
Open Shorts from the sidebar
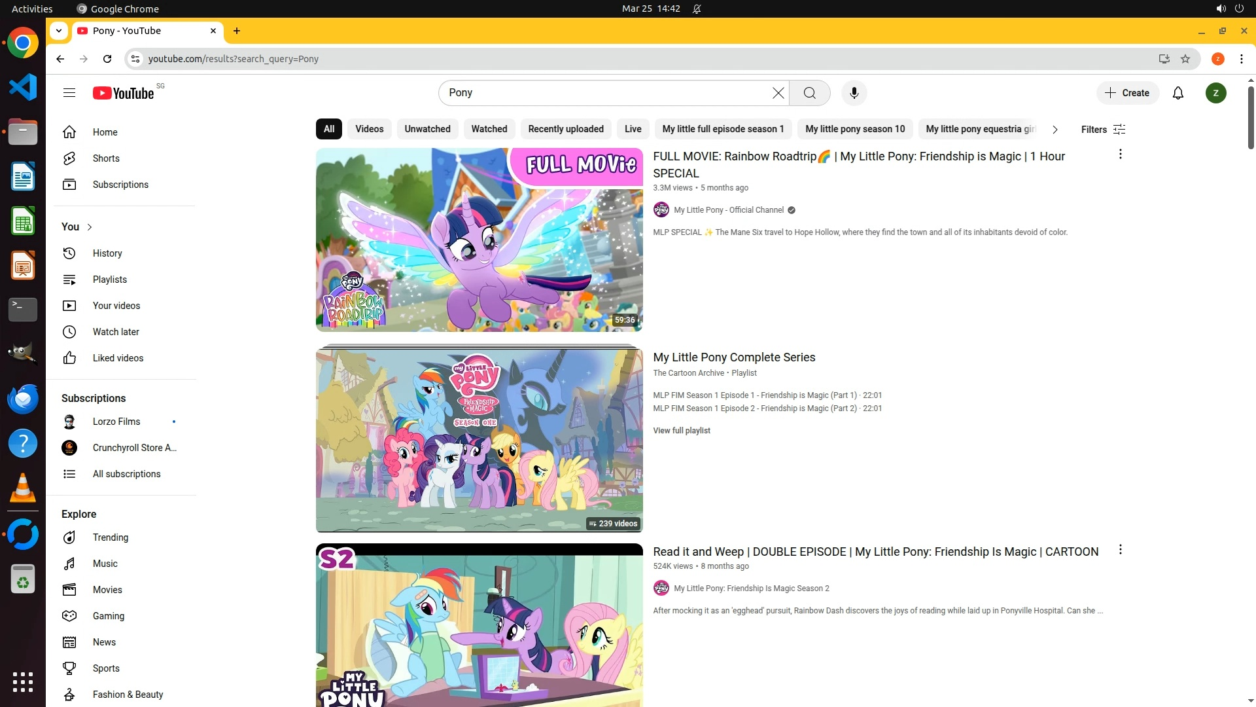(106, 158)
